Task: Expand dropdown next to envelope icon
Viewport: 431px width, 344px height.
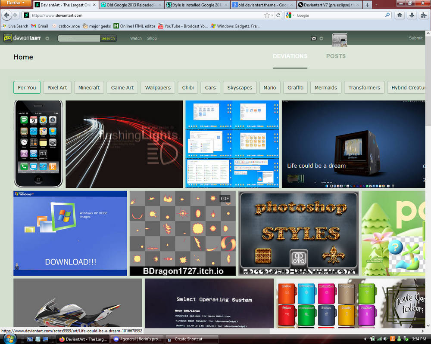Action: click(322, 38)
